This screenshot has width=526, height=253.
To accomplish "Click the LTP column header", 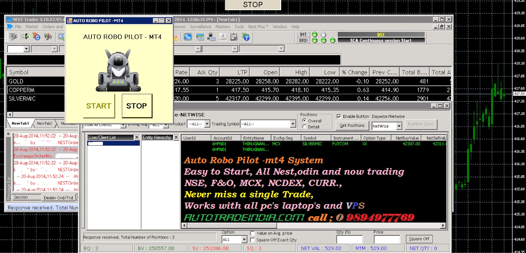I will click(x=234, y=72).
